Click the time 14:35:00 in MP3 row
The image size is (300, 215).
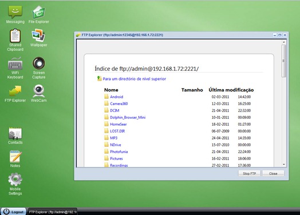coord(244,138)
